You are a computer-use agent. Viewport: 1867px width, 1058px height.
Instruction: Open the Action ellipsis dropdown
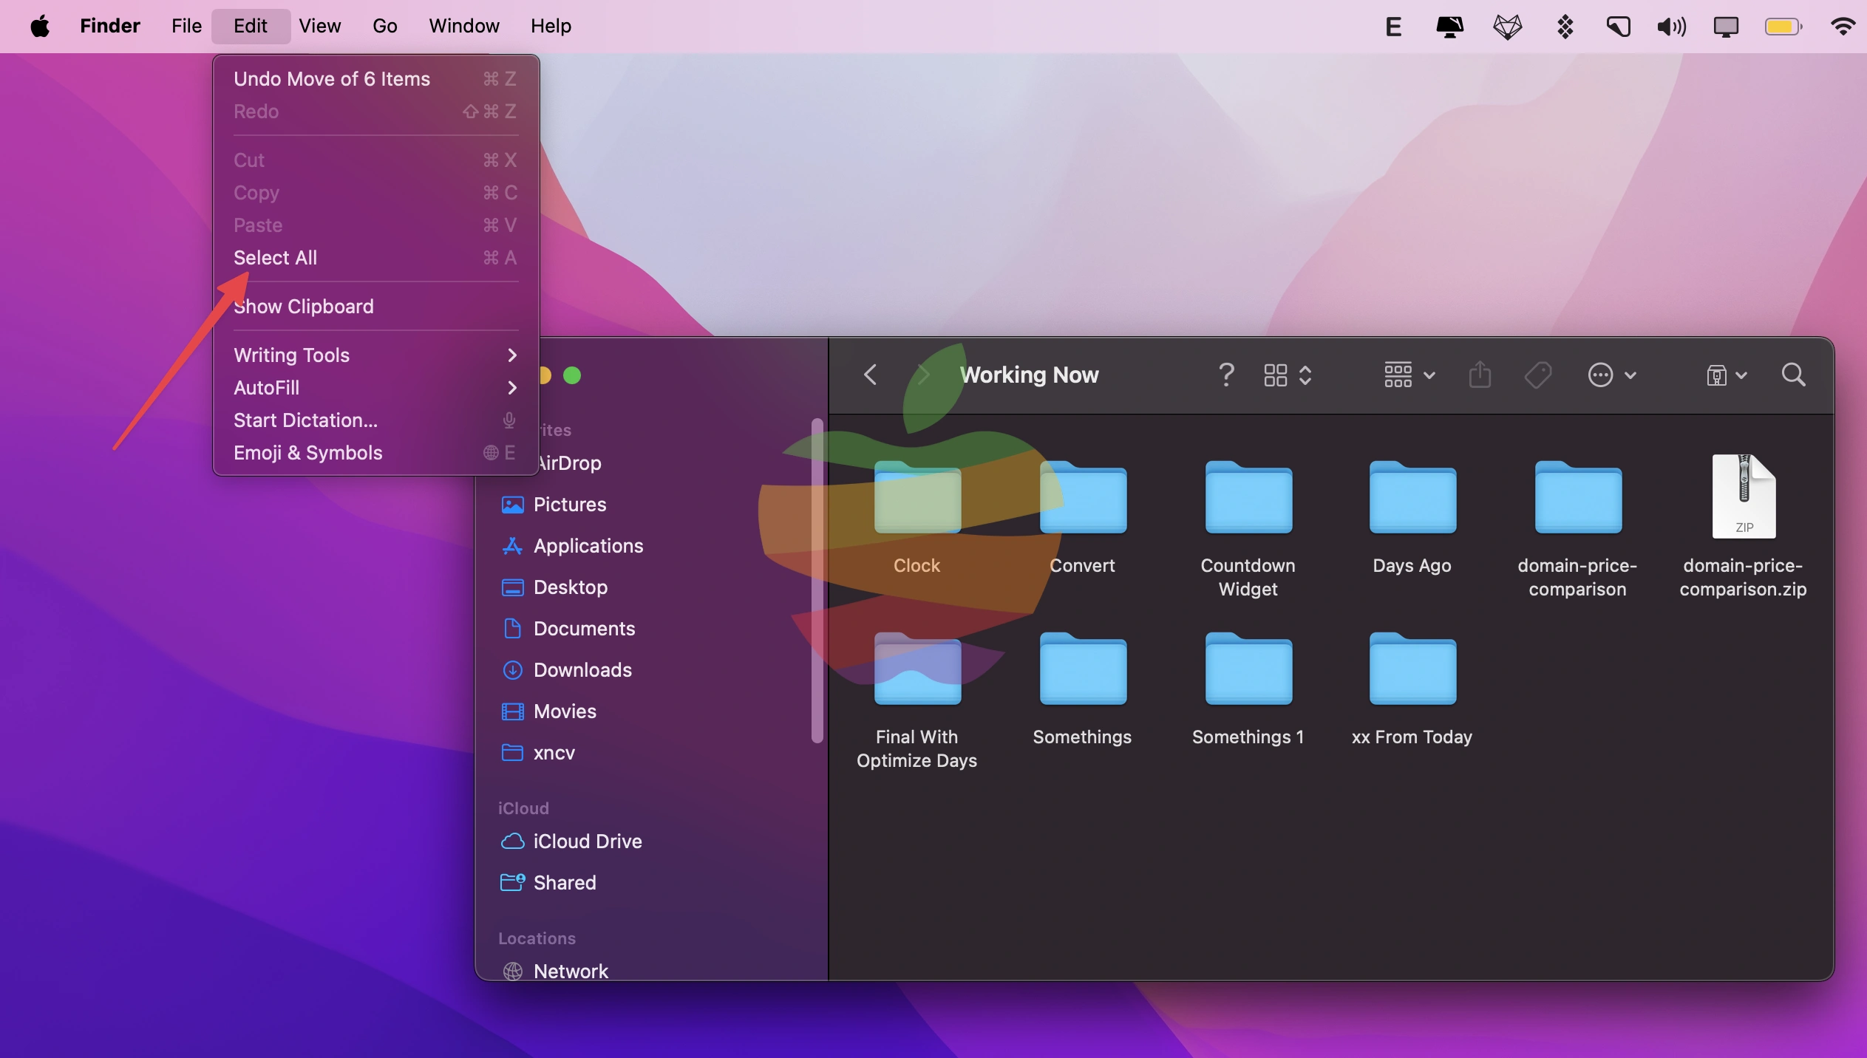pos(1612,375)
